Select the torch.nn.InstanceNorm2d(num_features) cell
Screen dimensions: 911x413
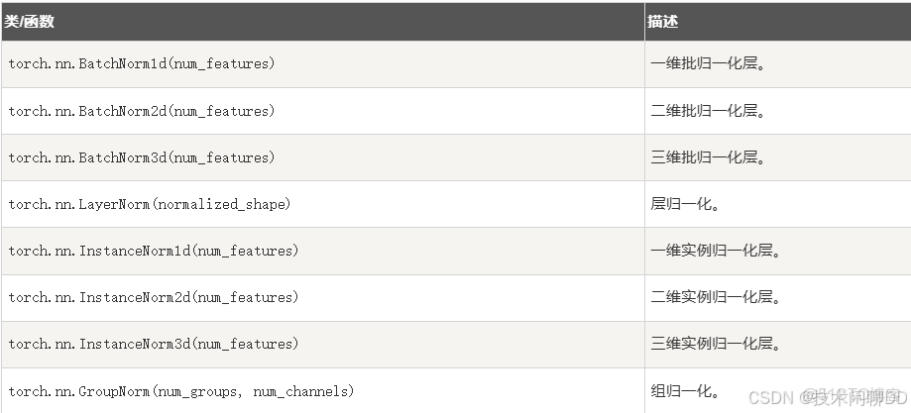153,297
